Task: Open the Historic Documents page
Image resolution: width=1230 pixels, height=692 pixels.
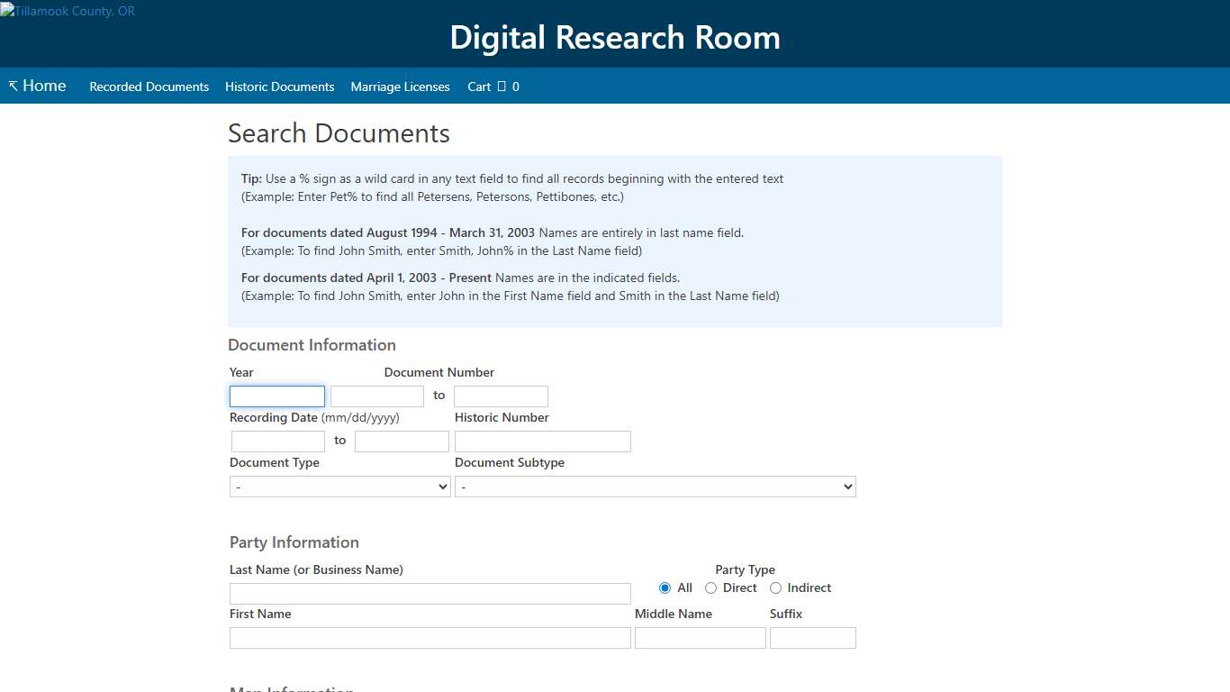Action: [279, 86]
